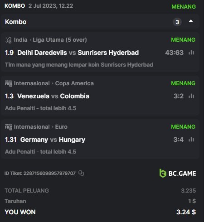Click the BC.GAME logo
The image size is (204, 222).
pyautogui.click(x=178, y=173)
